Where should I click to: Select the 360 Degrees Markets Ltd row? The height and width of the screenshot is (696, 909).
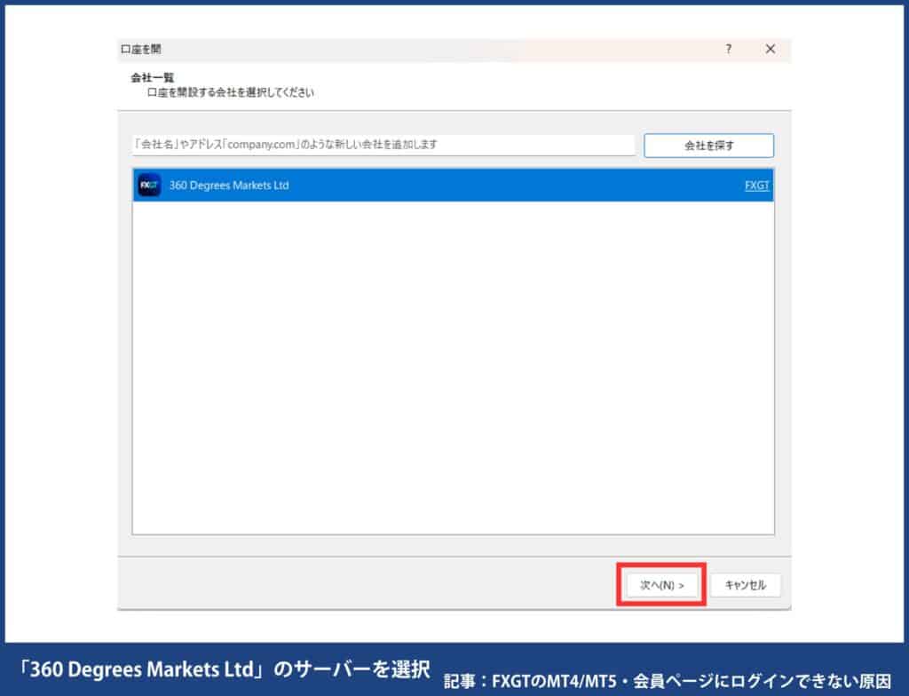(x=453, y=186)
